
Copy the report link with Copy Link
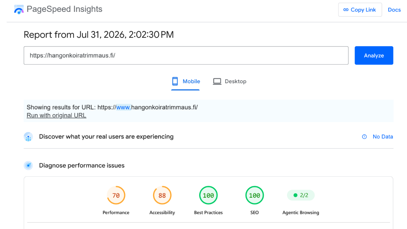click(360, 10)
